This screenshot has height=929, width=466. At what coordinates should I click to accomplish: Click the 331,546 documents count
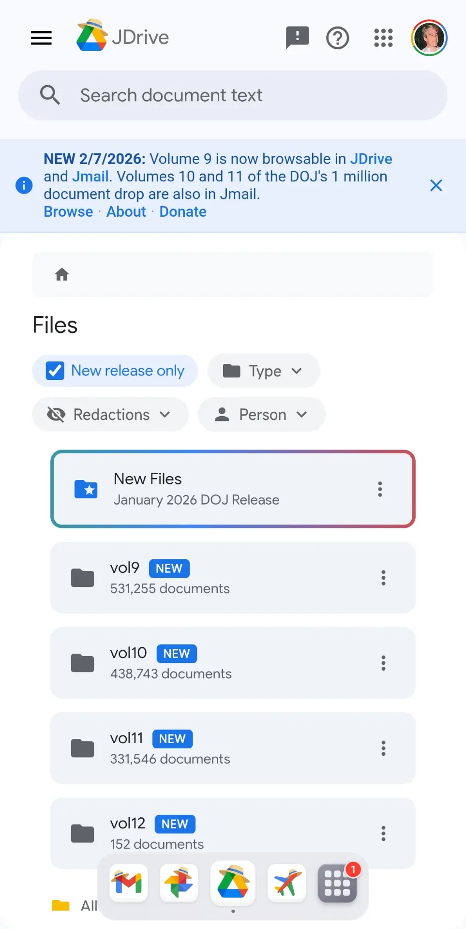[x=170, y=759]
